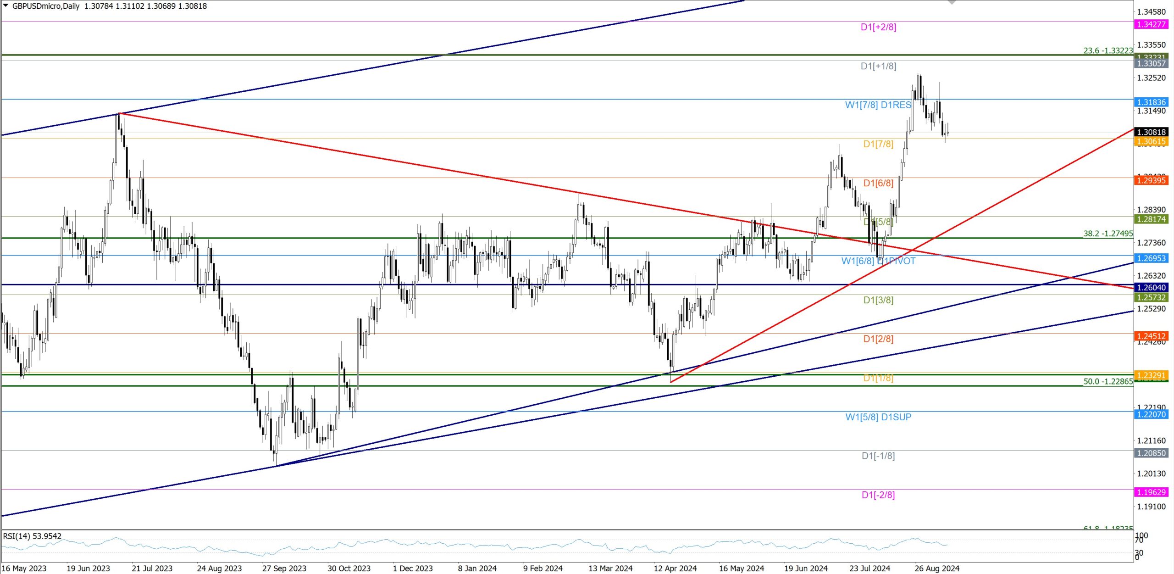Click the D1[2/8] level label
1174x574 pixels.
[878, 339]
